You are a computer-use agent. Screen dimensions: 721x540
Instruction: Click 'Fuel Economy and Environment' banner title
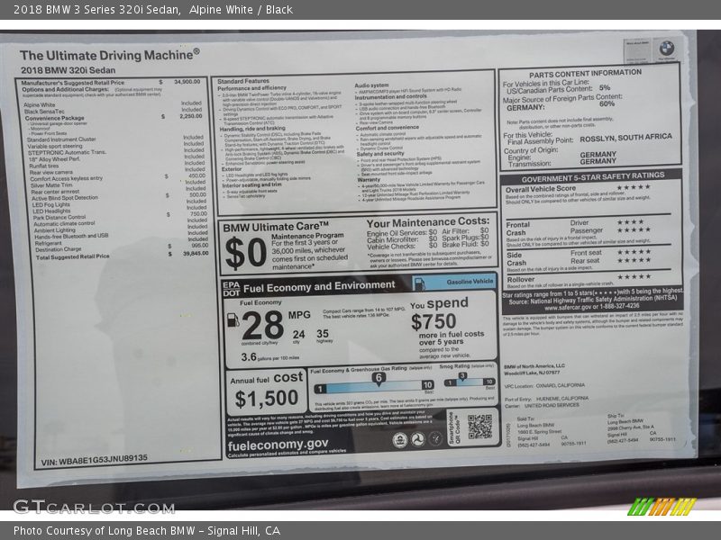319,286
